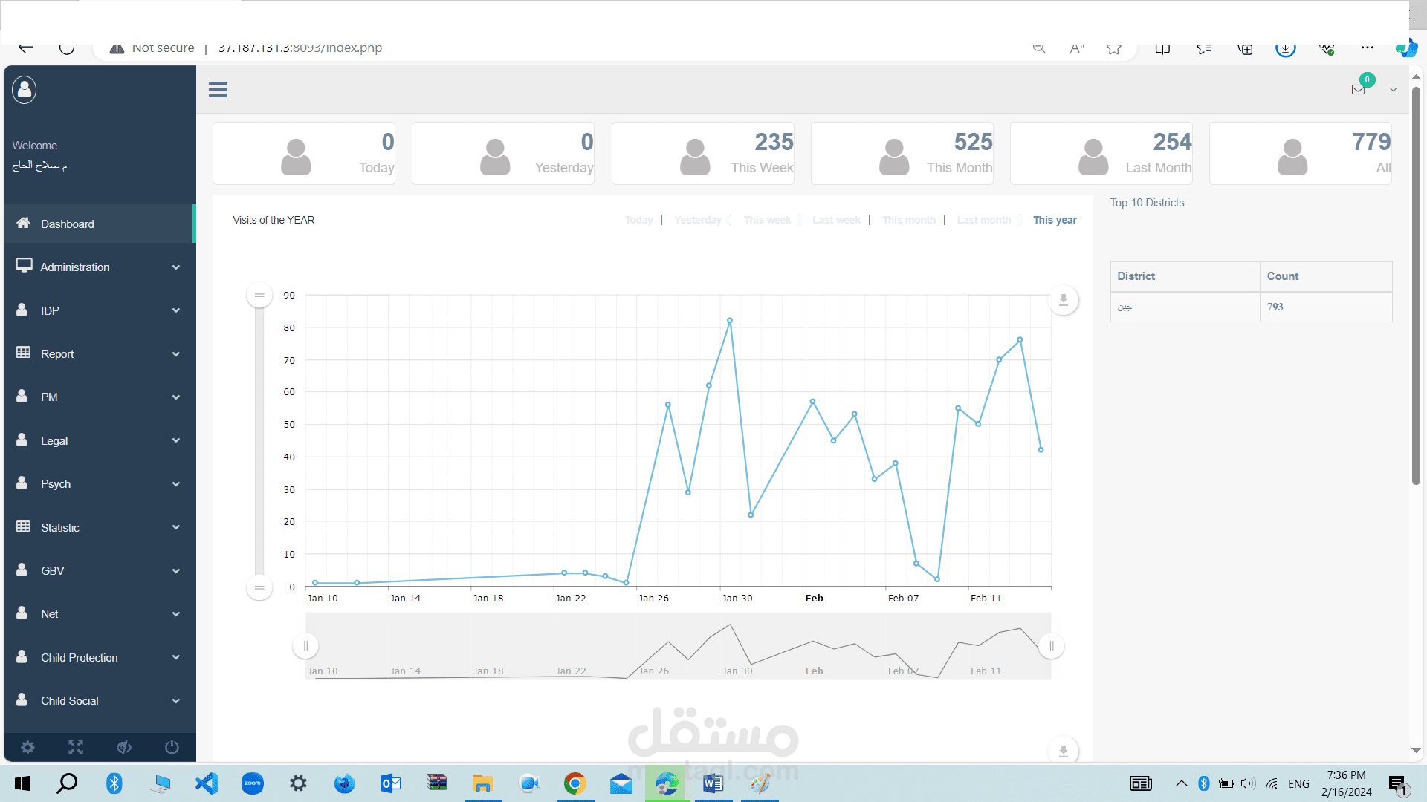Expand the Report menu
The image size is (1427, 802).
(x=100, y=354)
